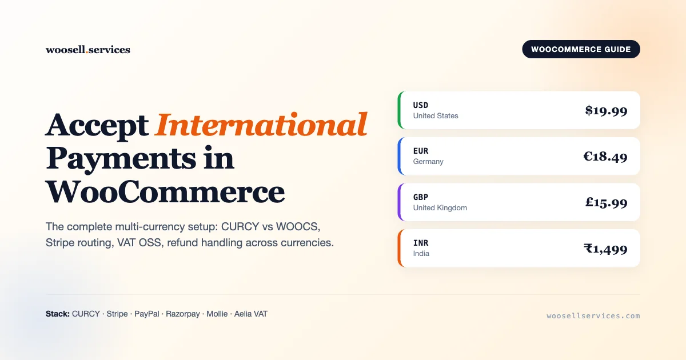
Task: Choose Razorpay in the Stack list
Action: pyautogui.click(x=182, y=314)
